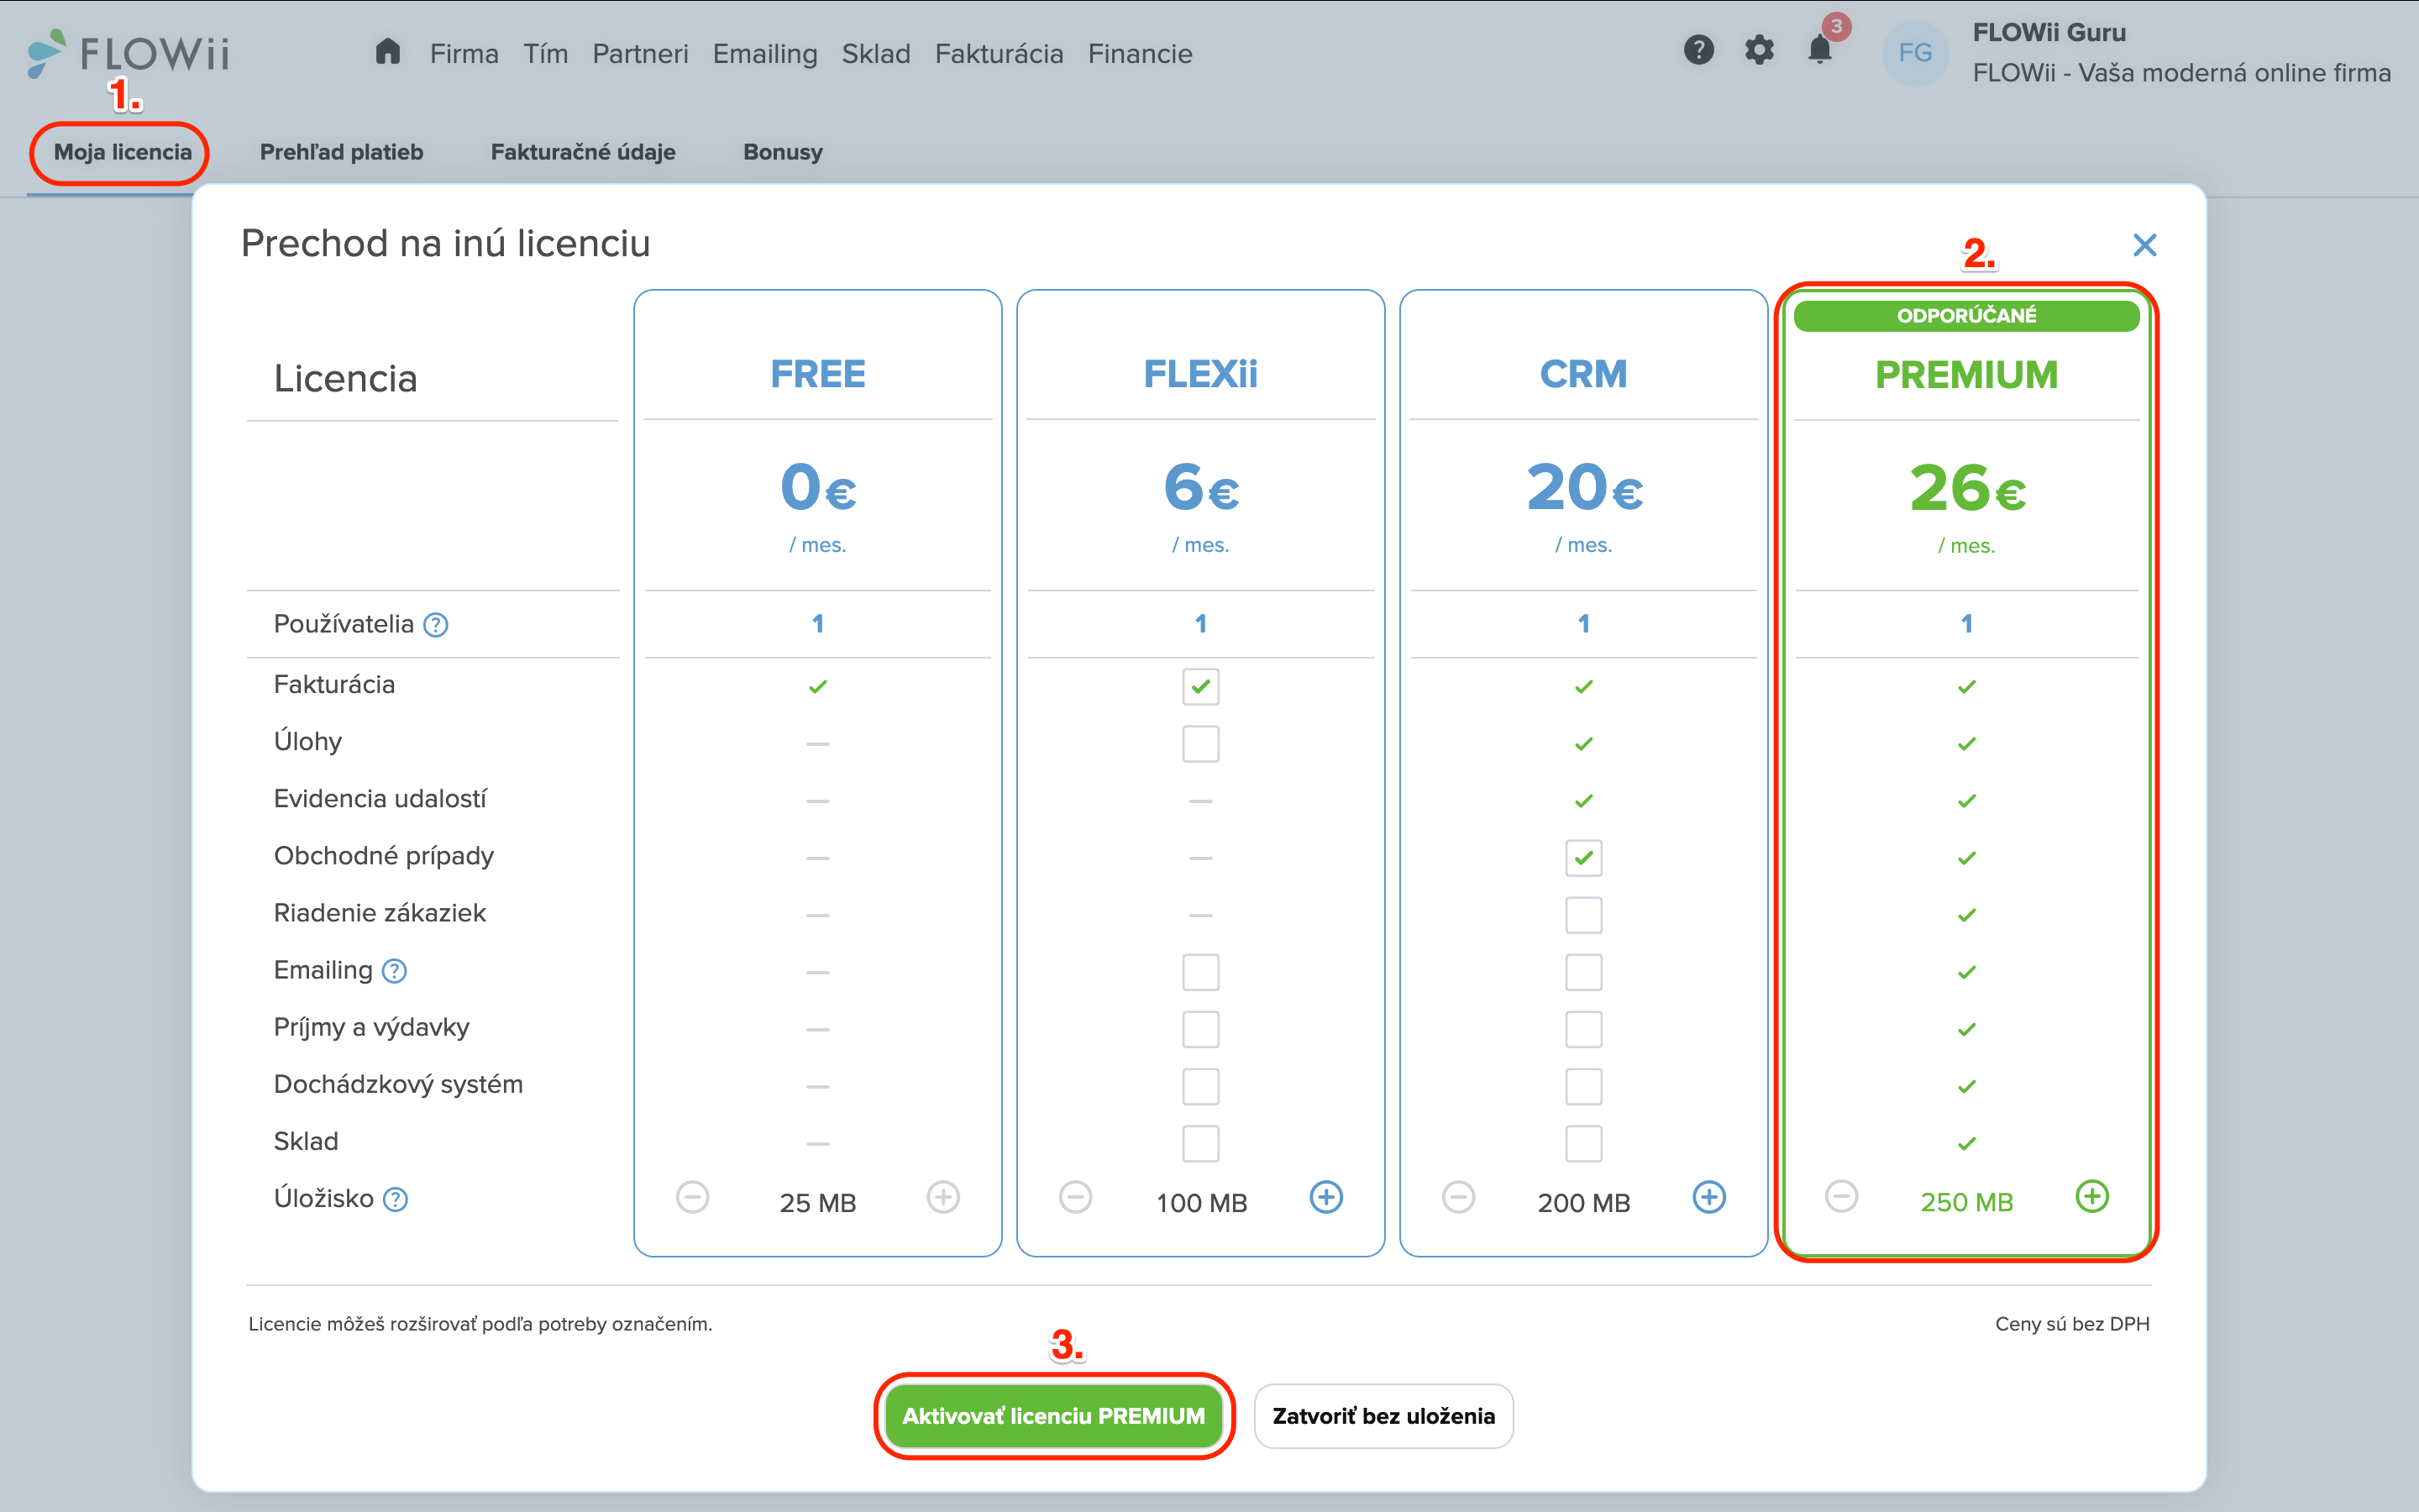Increase FREE plan storage with plus

[x=942, y=1197]
